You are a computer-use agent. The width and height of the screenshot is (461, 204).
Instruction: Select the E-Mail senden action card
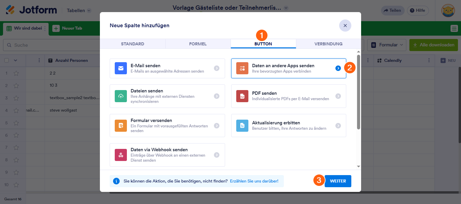click(167, 69)
